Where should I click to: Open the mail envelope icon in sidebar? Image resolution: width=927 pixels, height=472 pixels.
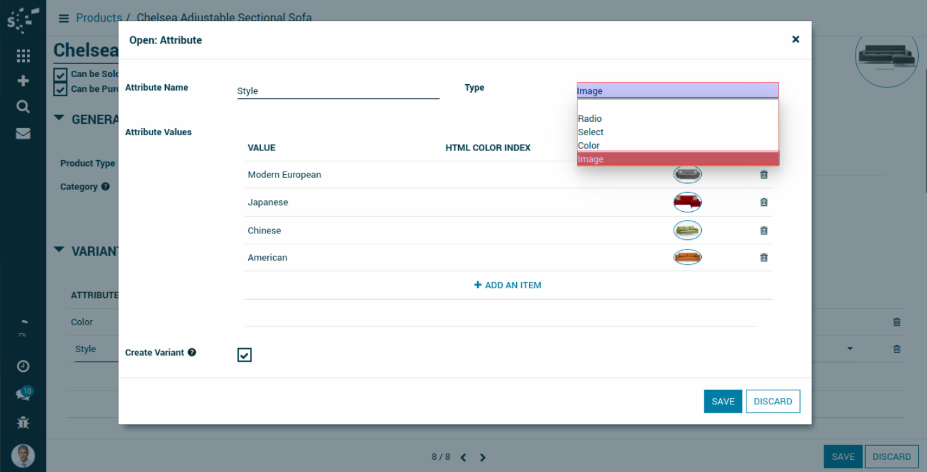(x=23, y=133)
